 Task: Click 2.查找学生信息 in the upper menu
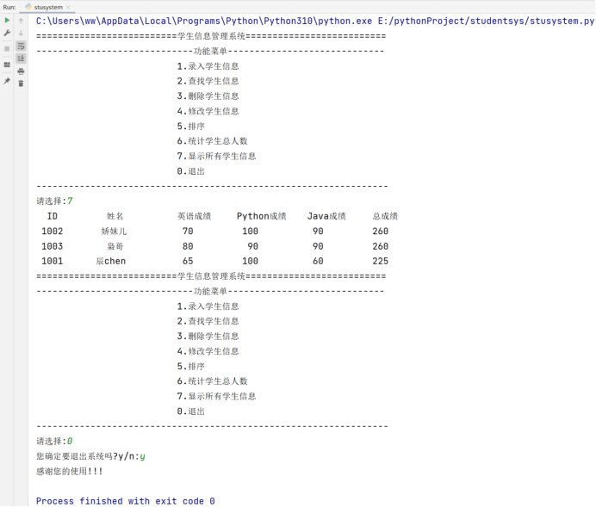coord(208,81)
